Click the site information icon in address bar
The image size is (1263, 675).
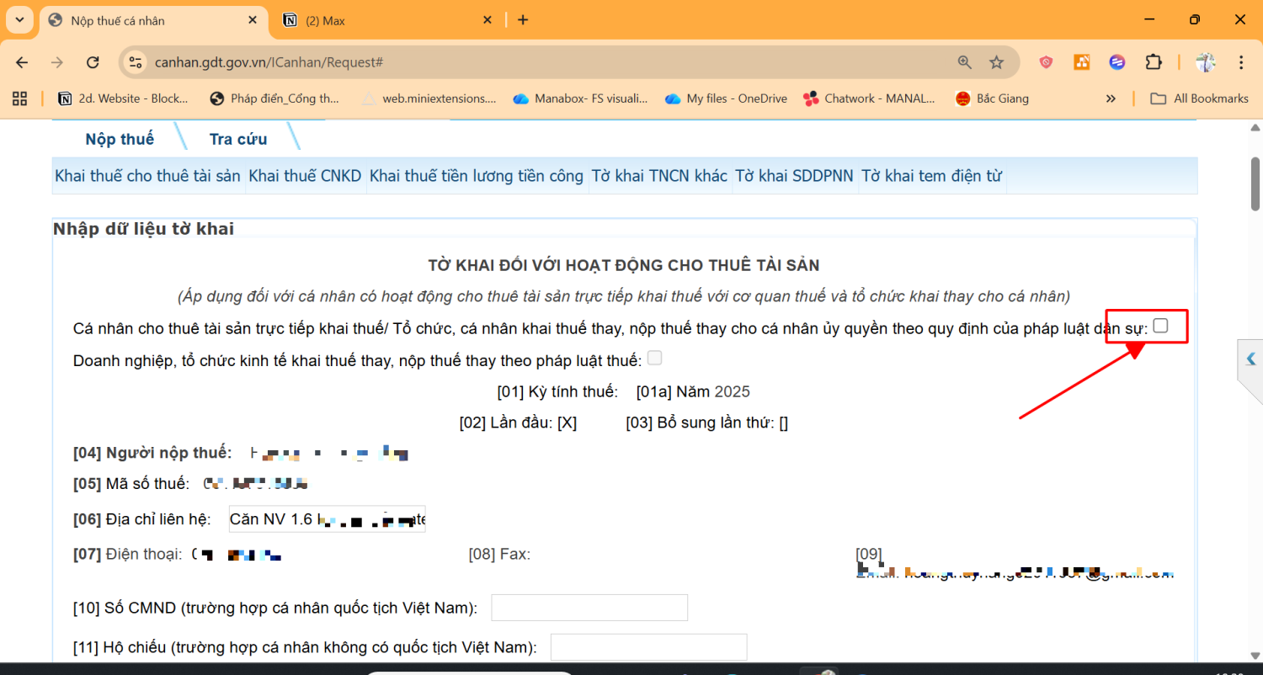[x=136, y=62]
